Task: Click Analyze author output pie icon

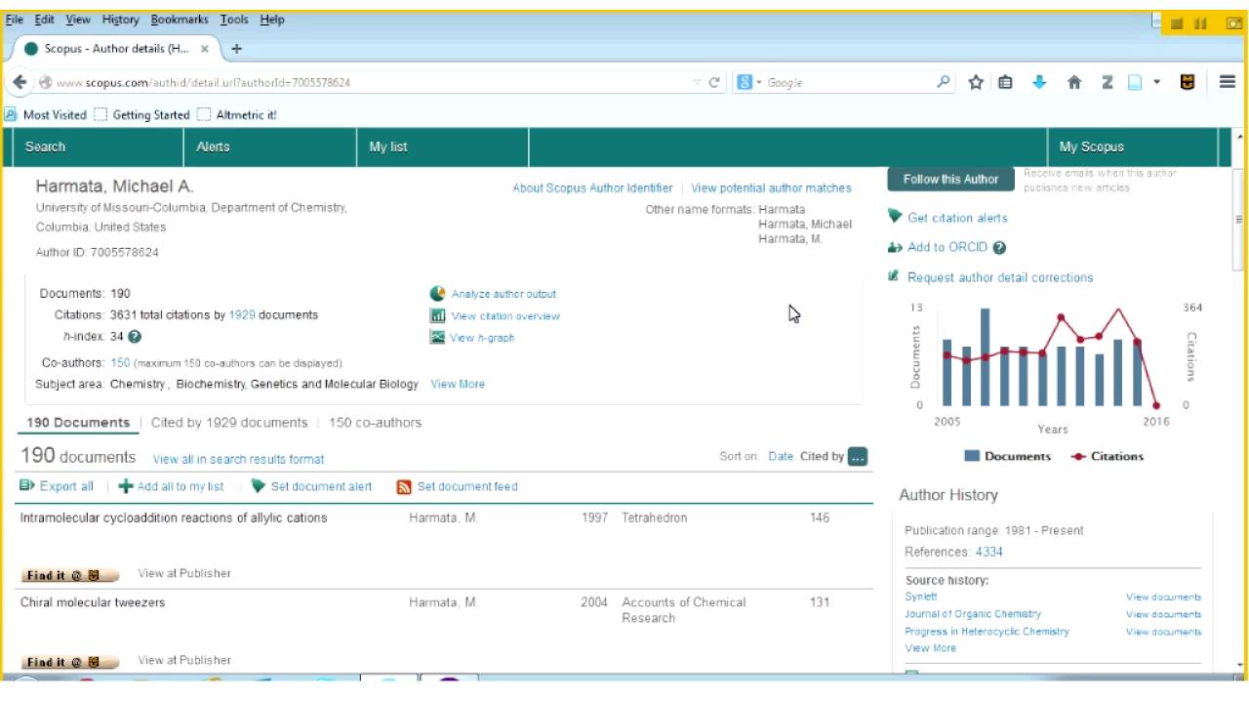Action: (x=437, y=294)
